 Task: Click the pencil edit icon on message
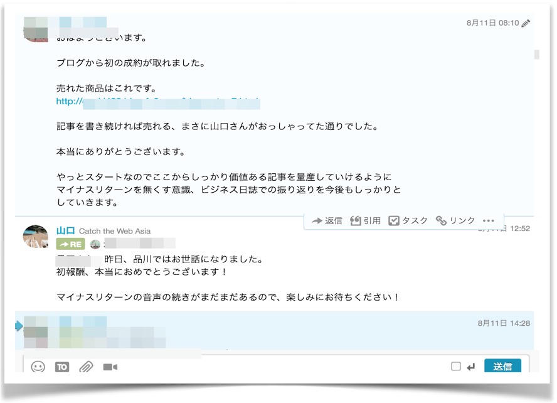pyautogui.click(x=526, y=23)
